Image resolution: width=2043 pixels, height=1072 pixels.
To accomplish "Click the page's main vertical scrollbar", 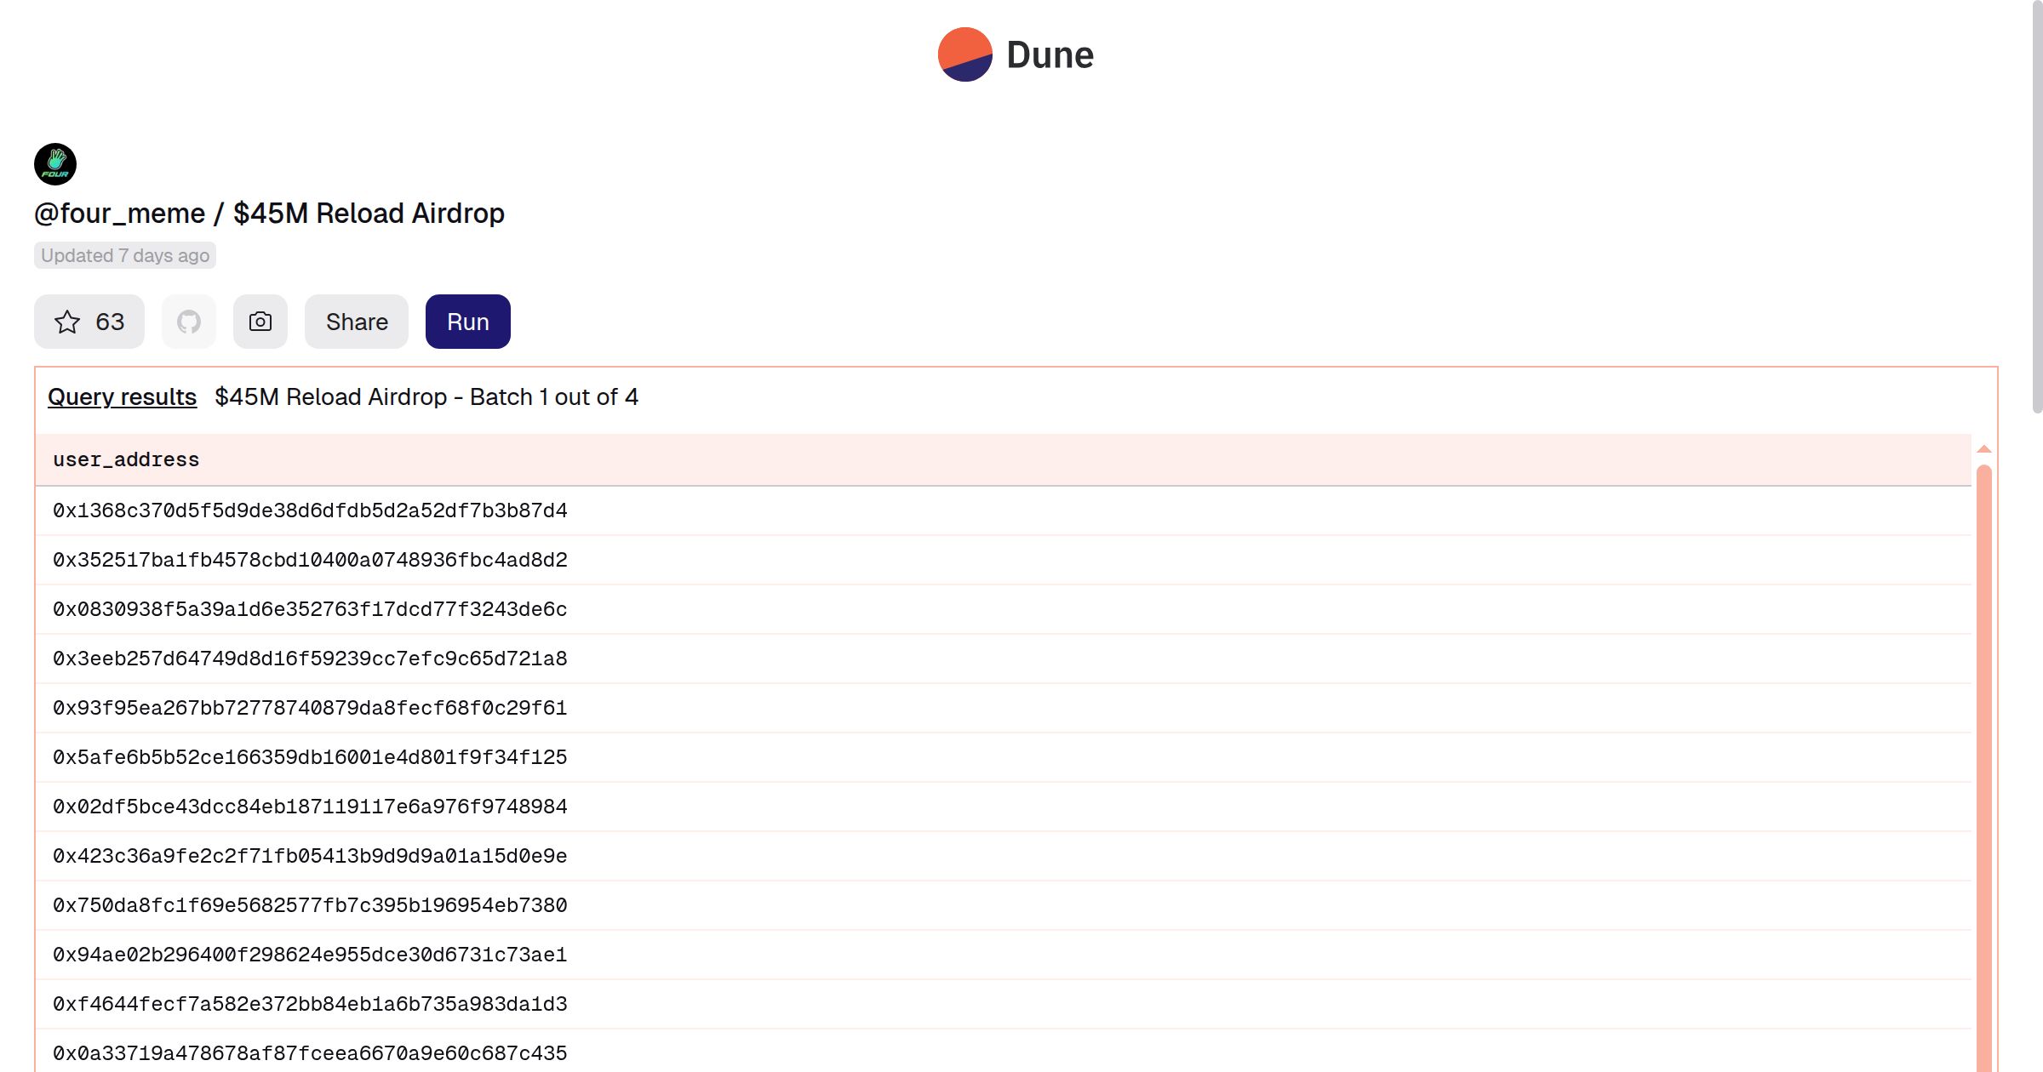I will (x=2036, y=204).
